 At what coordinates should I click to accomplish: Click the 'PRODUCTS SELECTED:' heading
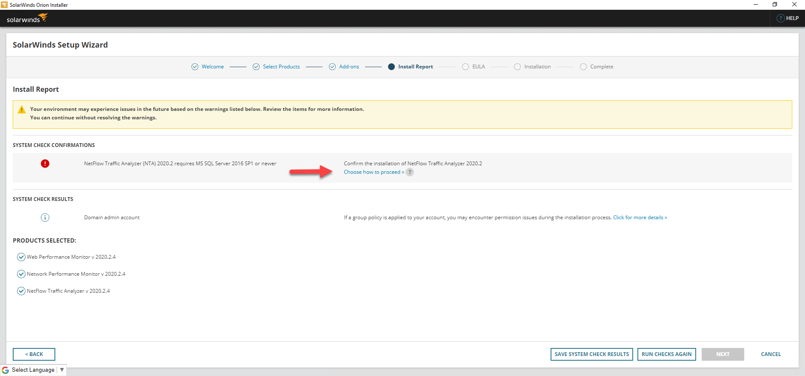coord(45,240)
